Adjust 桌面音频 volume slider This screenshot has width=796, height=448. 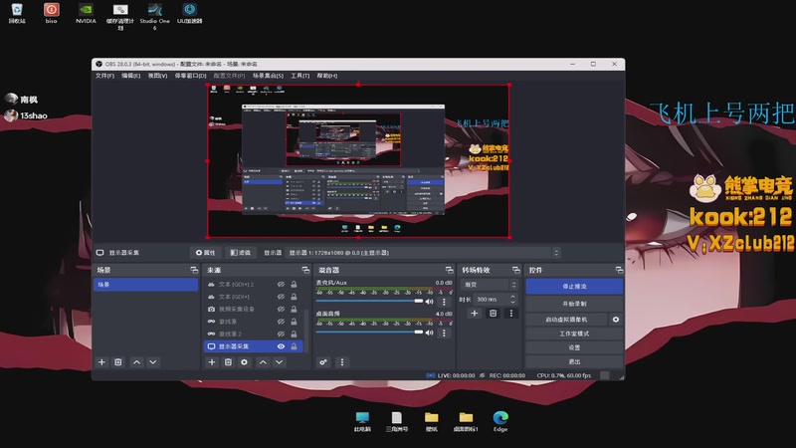tap(369, 333)
